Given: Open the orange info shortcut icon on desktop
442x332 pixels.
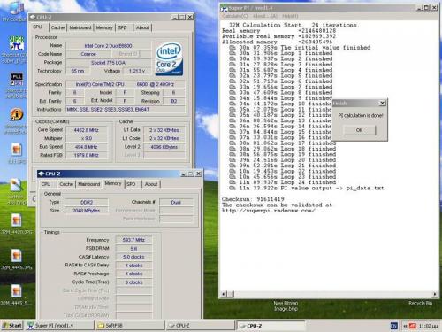Looking at the screenshot, I should click(x=17, y=114).
